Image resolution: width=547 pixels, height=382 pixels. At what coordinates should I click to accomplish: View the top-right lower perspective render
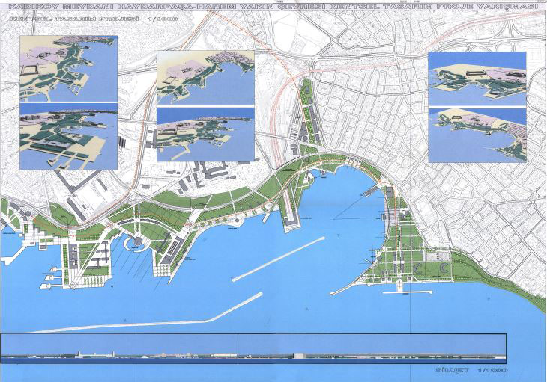477,135
